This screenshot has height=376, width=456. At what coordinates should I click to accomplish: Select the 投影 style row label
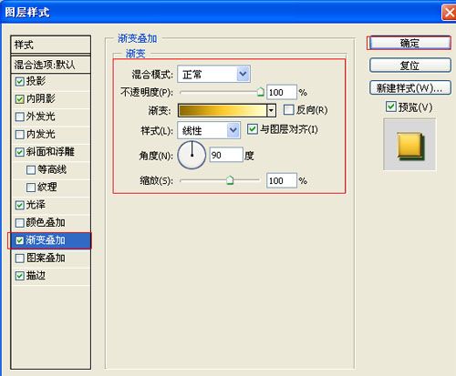point(36,81)
